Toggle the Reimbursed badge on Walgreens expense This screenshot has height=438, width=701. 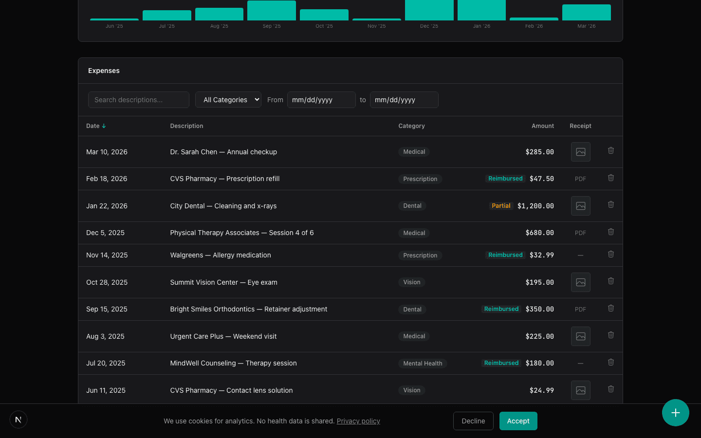[505, 255]
